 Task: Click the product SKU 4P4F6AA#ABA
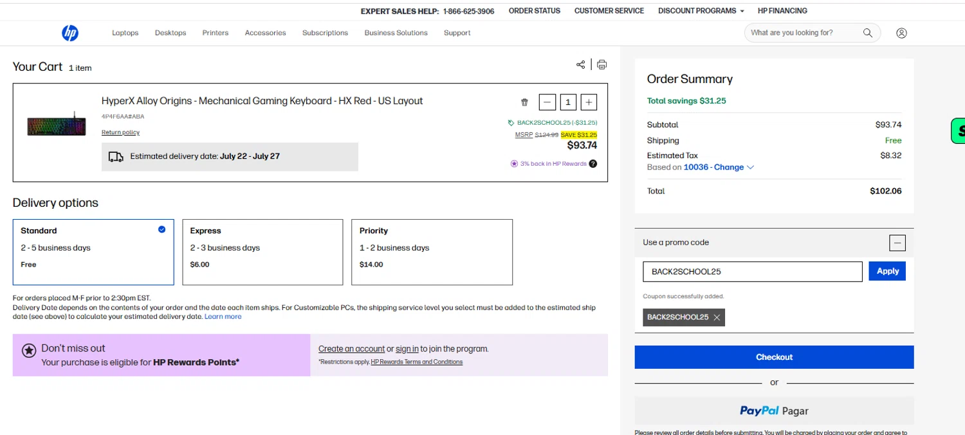pyautogui.click(x=123, y=116)
